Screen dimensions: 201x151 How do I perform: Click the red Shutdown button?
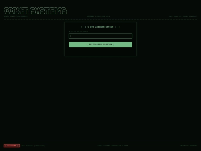pyautogui.click(x=12, y=146)
